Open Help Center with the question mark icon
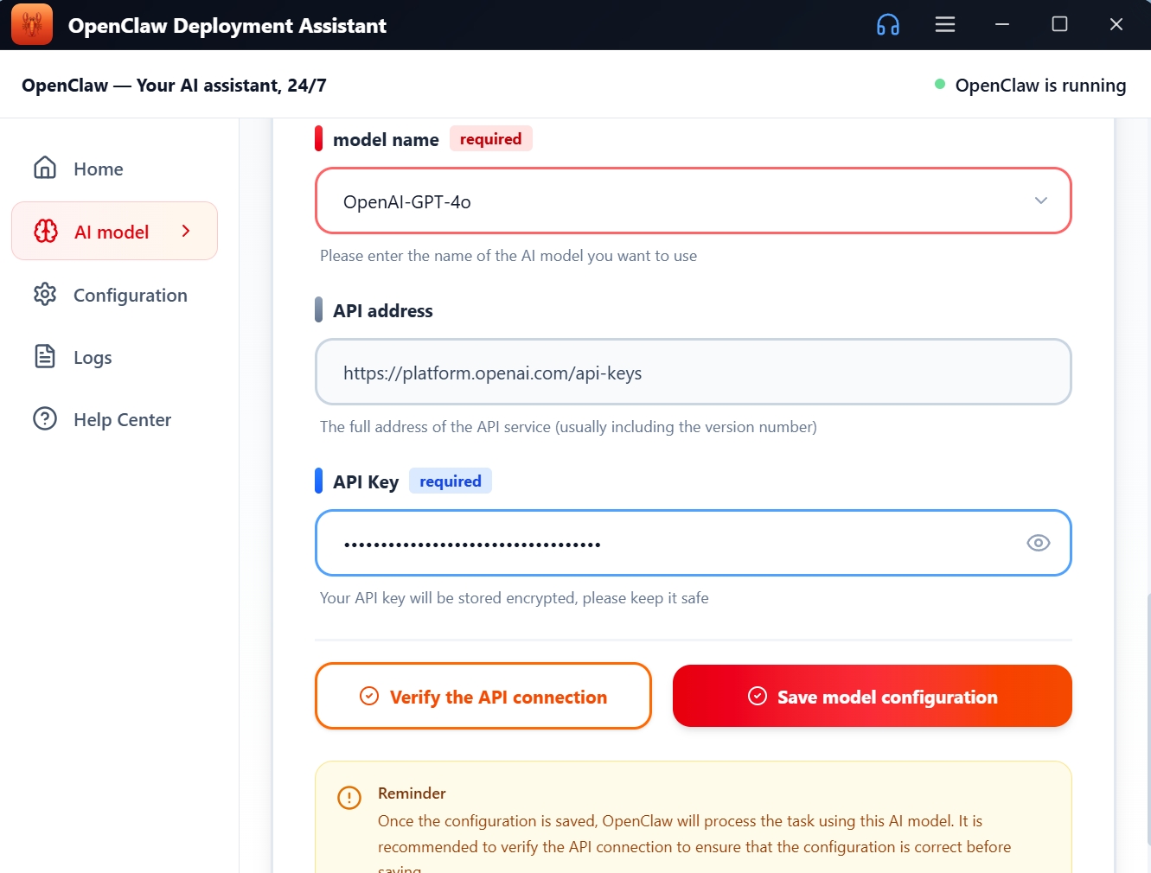Viewport: 1151px width, 873px height. [x=44, y=419]
